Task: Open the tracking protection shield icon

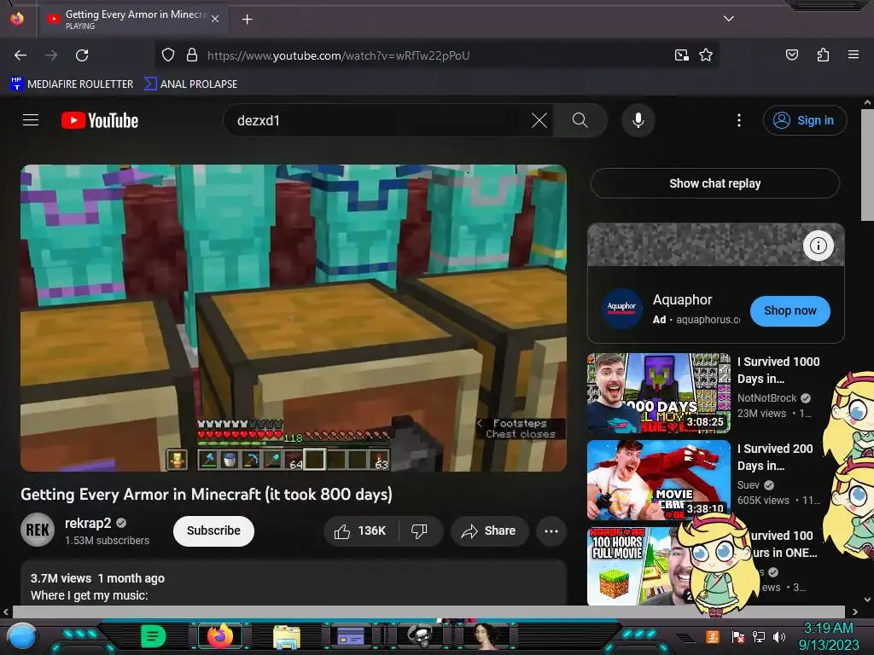Action: [x=168, y=55]
